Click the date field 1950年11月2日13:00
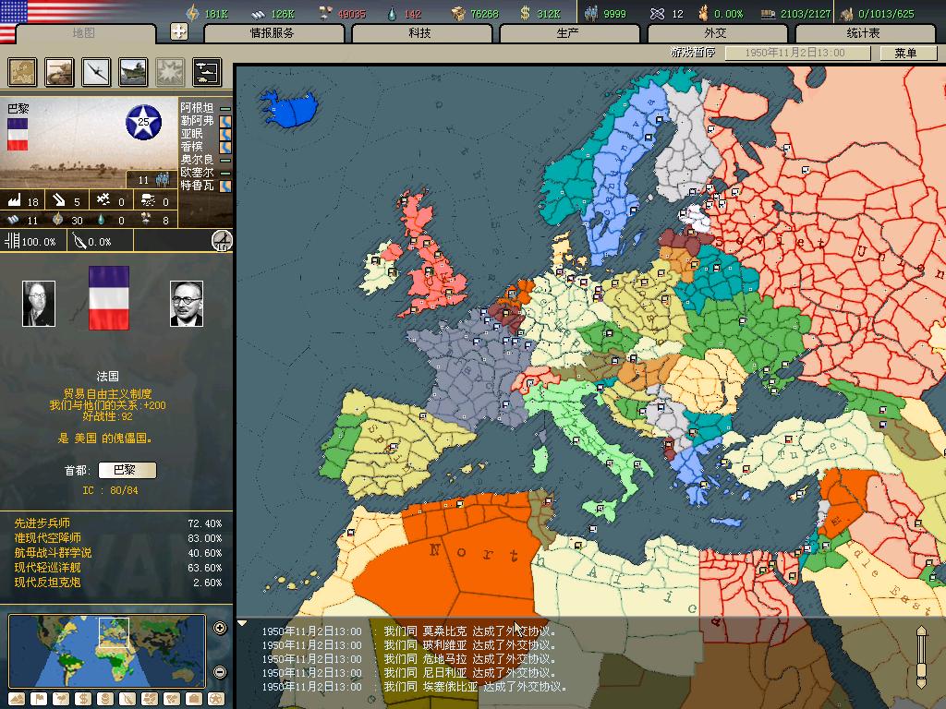 797,53
